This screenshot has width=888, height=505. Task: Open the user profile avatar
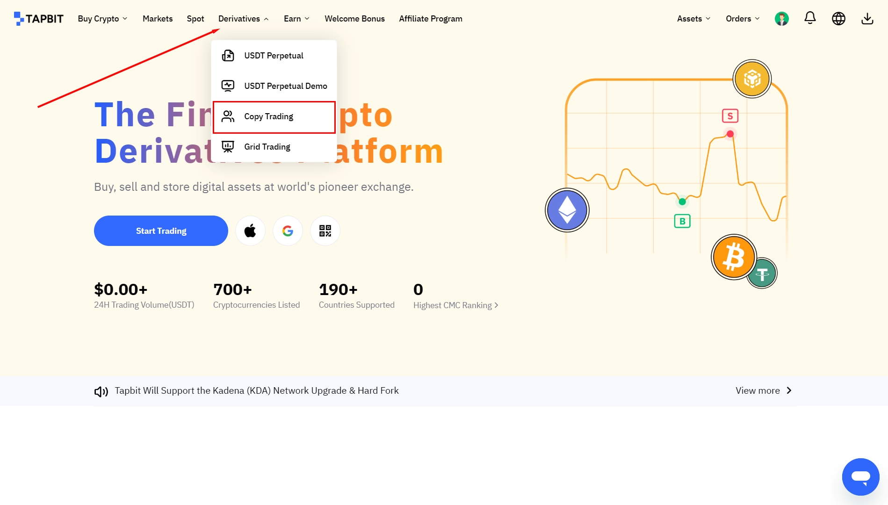click(x=781, y=19)
